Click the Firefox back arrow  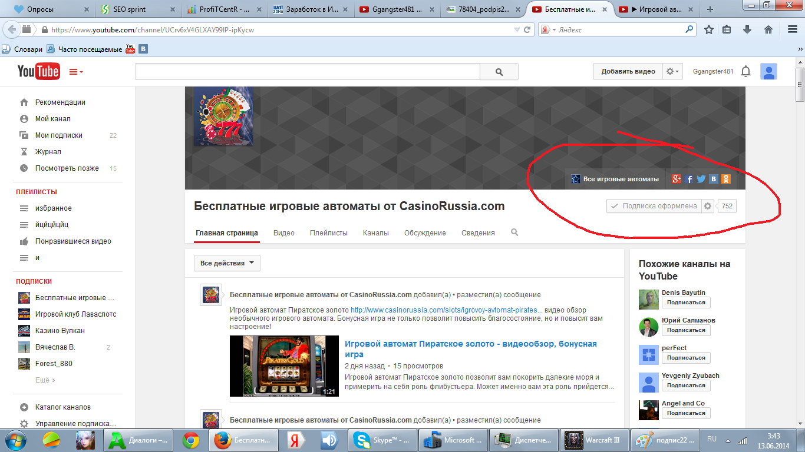point(11,29)
